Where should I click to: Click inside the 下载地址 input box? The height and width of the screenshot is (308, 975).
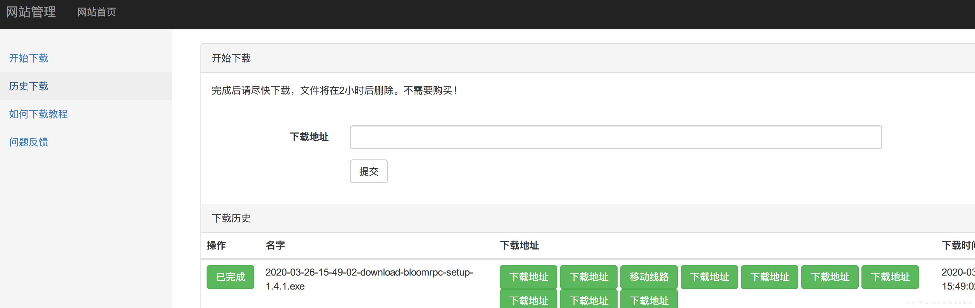pos(616,137)
